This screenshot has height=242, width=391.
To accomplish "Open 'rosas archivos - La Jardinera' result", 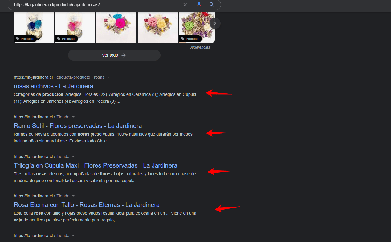I will 54,86.
